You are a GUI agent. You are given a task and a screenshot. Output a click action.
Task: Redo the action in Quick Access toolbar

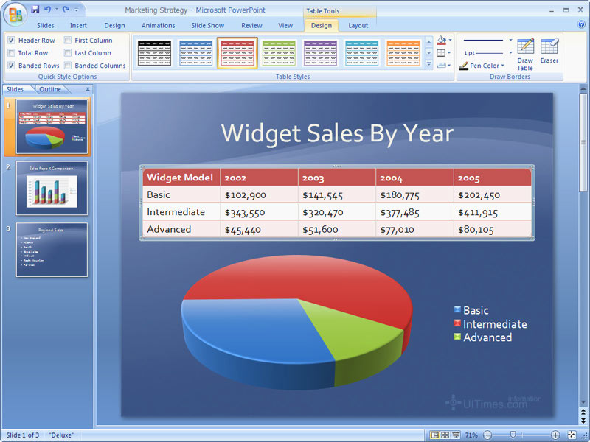click(x=66, y=10)
